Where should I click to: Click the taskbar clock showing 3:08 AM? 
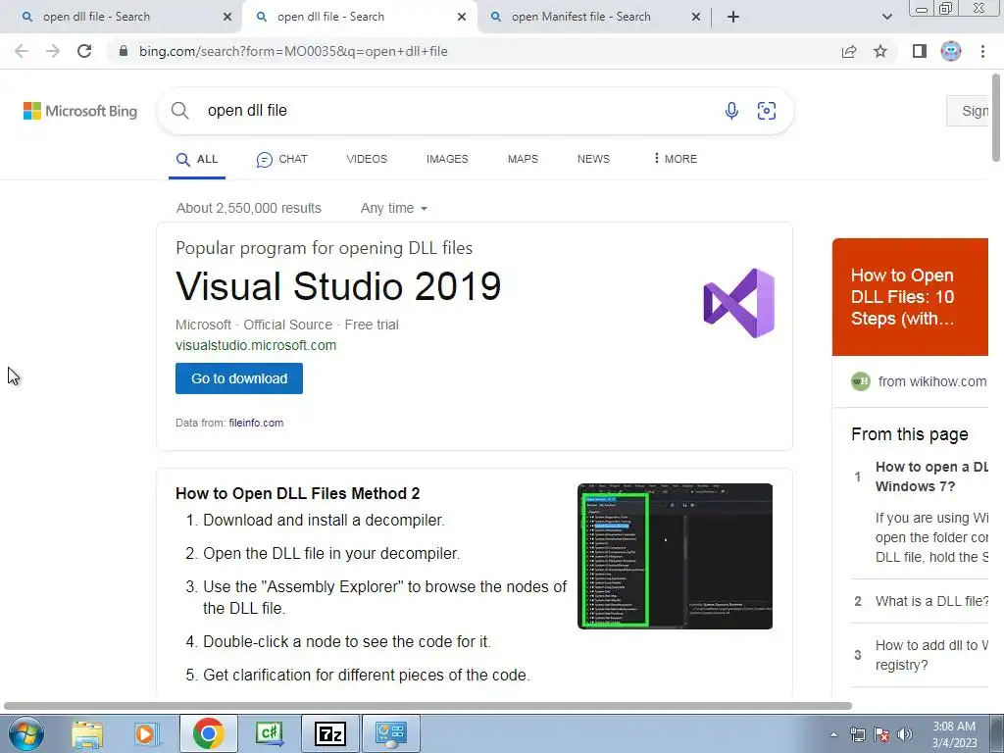954,734
